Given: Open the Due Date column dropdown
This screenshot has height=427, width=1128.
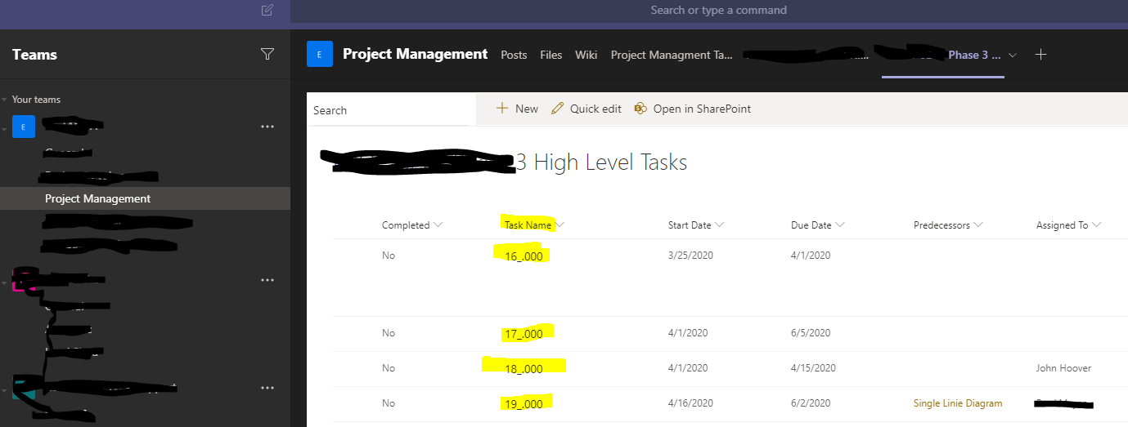Looking at the screenshot, I should click(840, 225).
